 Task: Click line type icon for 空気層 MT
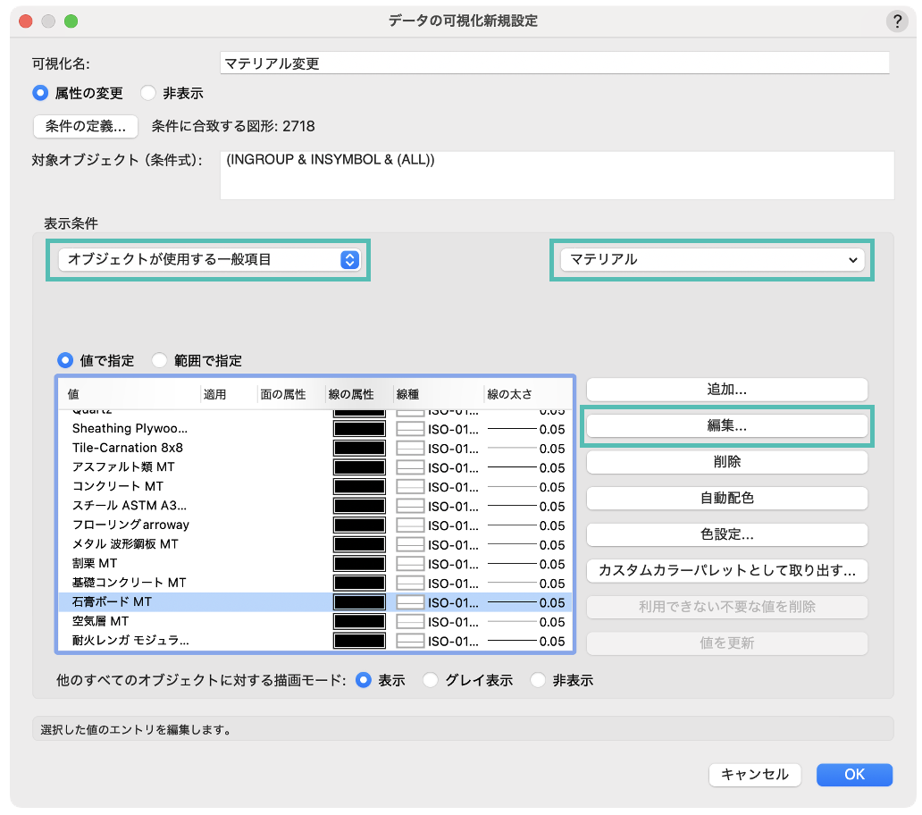tap(410, 622)
